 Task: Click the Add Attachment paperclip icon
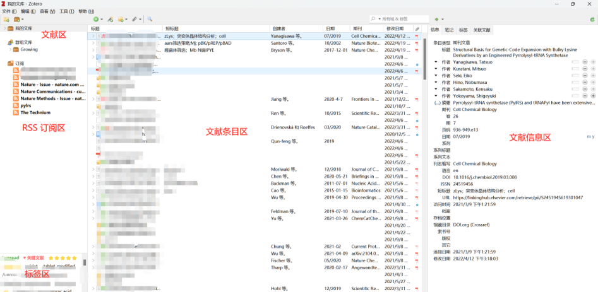pyautogui.click(x=135, y=19)
